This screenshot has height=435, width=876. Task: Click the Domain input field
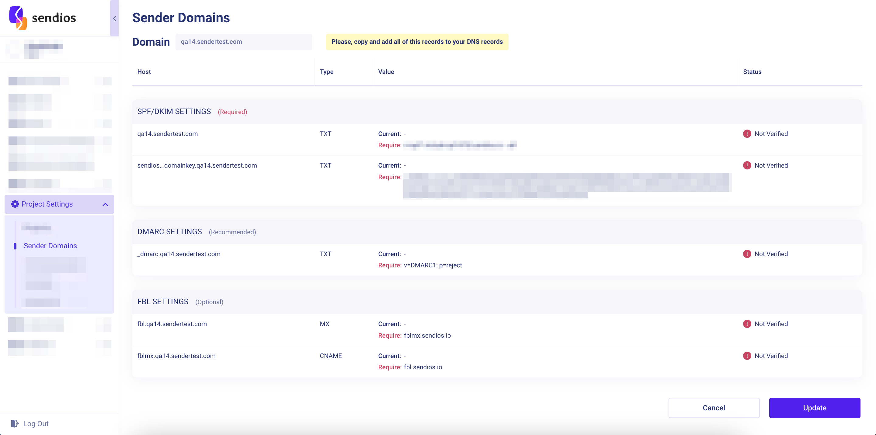click(243, 42)
